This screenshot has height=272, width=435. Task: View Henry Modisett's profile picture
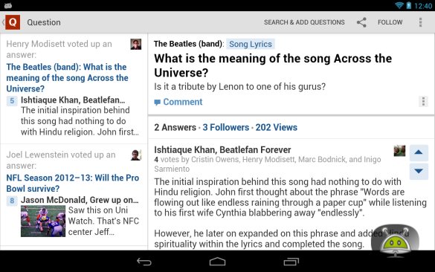(x=136, y=45)
